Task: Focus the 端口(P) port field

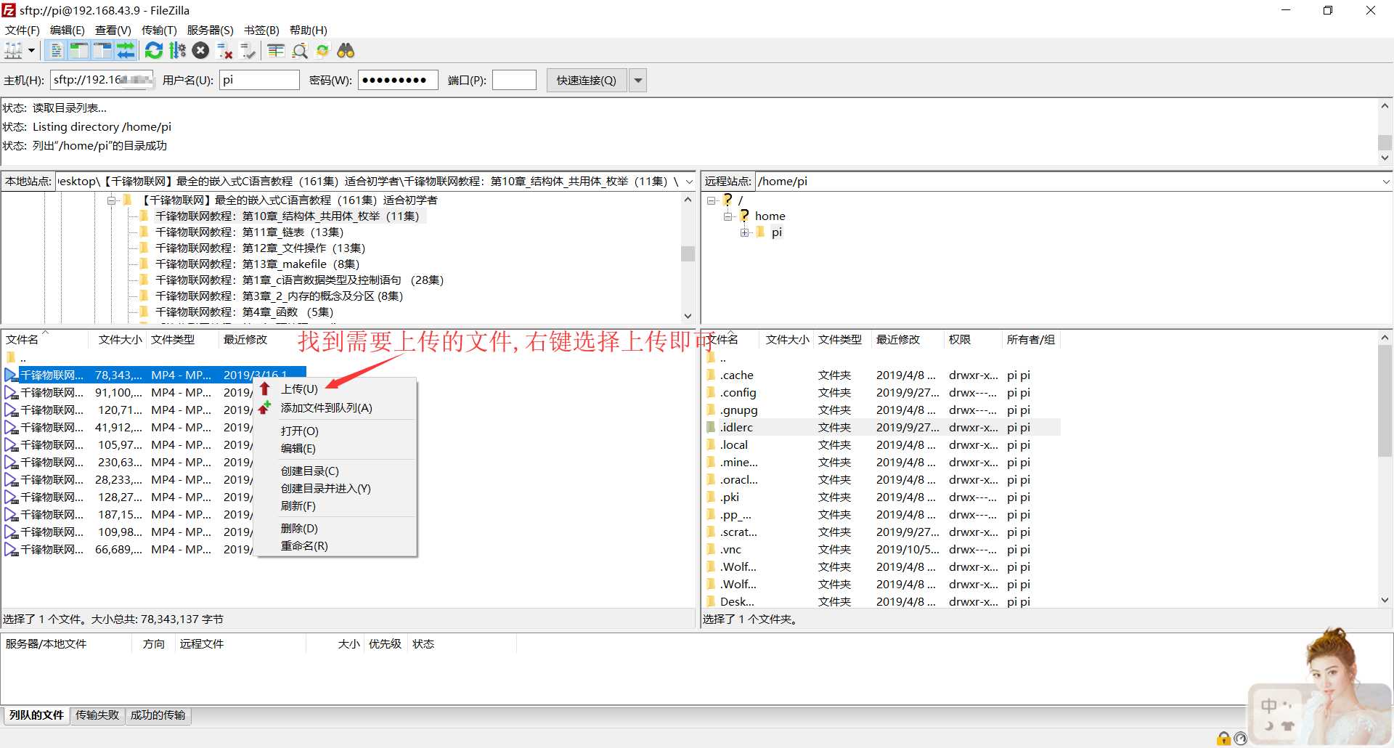Action: click(514, 80)
